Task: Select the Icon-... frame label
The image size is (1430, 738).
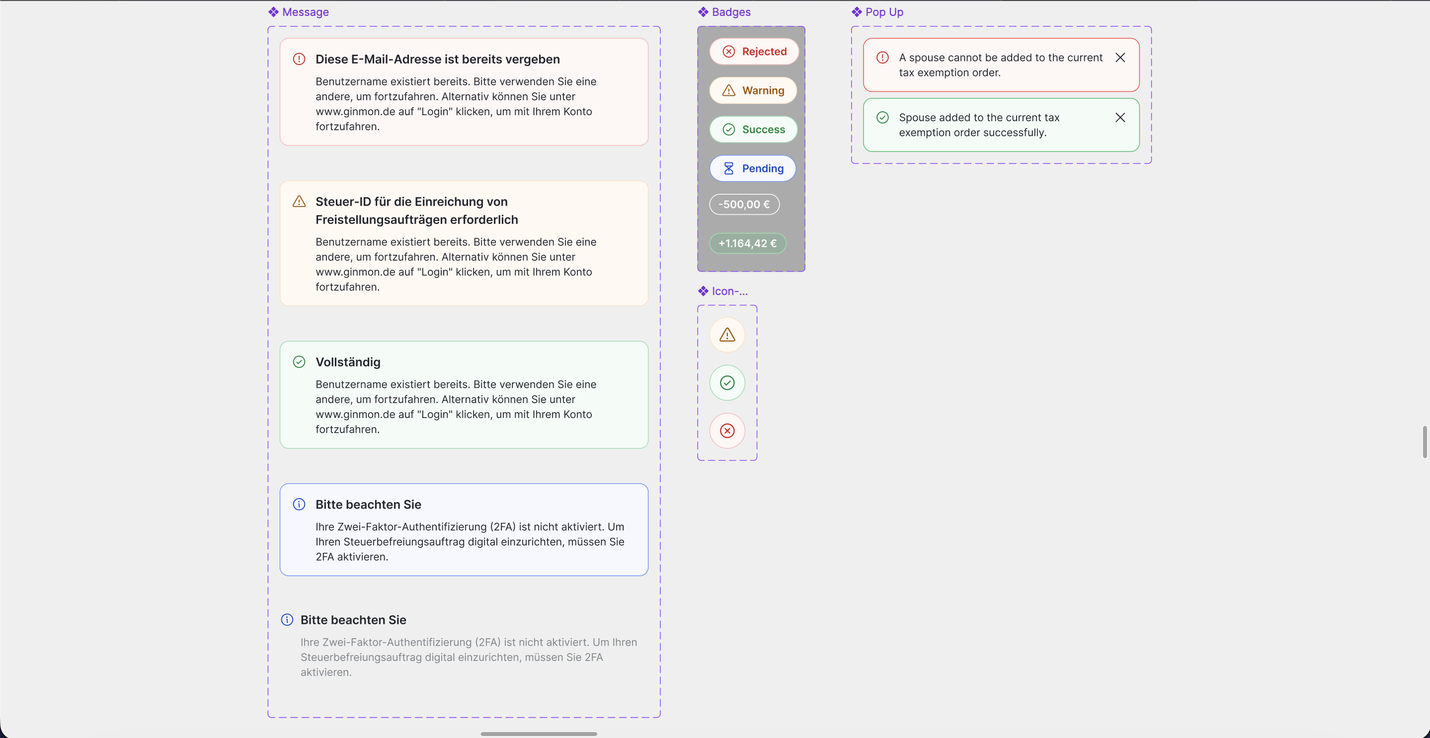Action: pyautogui.click(x=729, y=291)
